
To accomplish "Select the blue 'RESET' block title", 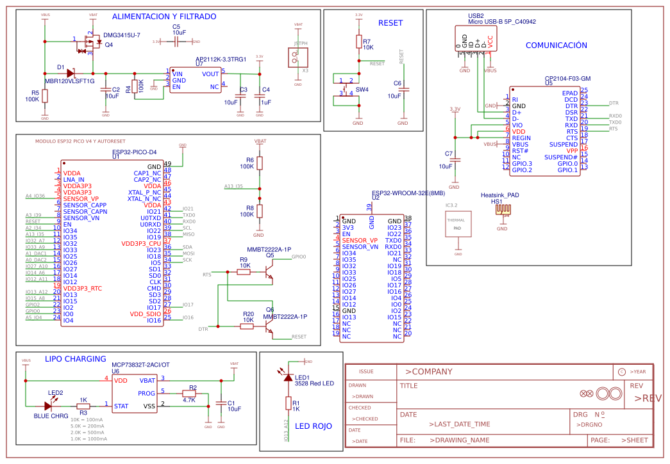I will 390,23.
